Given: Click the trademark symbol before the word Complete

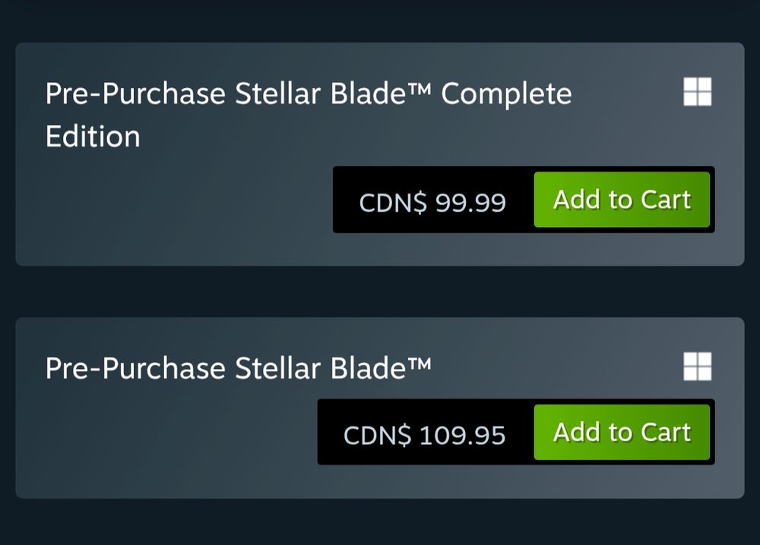Looking at the screenshot, I should [x=418, y=88].
